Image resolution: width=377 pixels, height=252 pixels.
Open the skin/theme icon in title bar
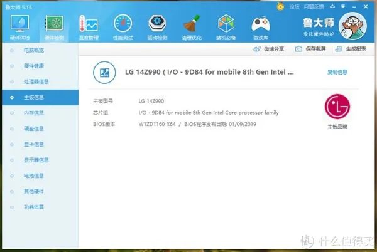coord(332,6)
